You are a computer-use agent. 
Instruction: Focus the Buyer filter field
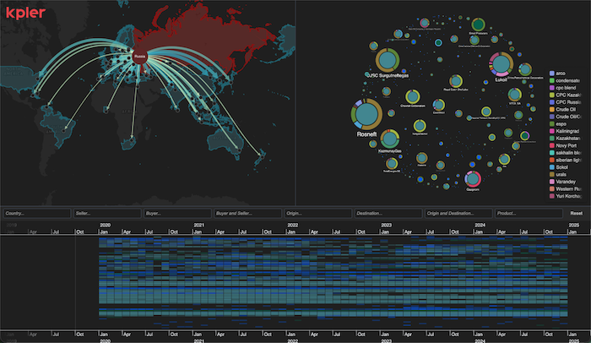177,213
